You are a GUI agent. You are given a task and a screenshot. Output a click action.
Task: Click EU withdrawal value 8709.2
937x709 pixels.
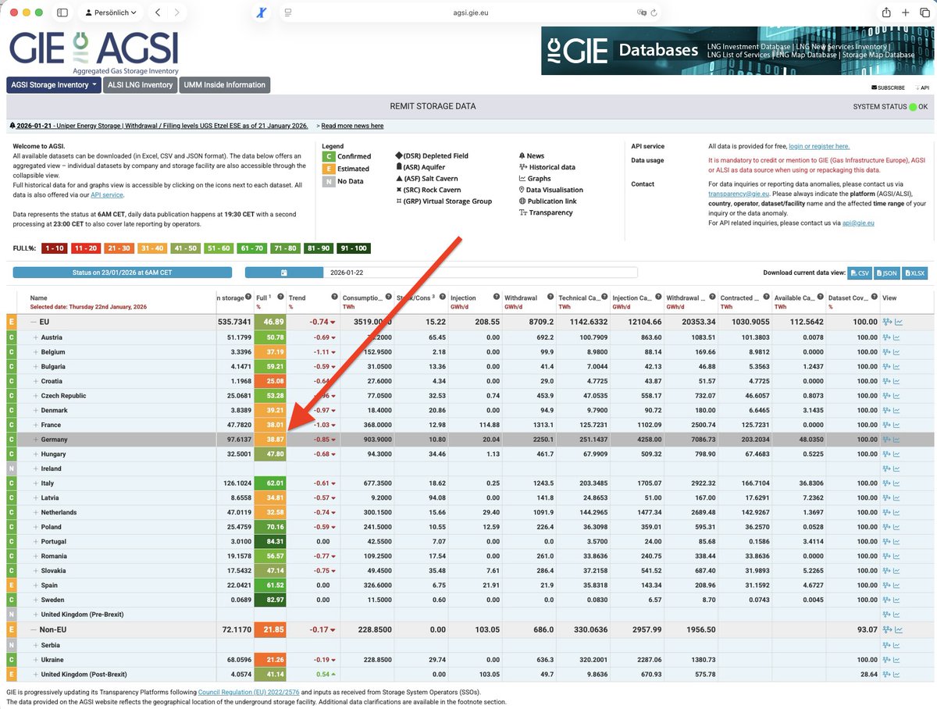(541, 322)
